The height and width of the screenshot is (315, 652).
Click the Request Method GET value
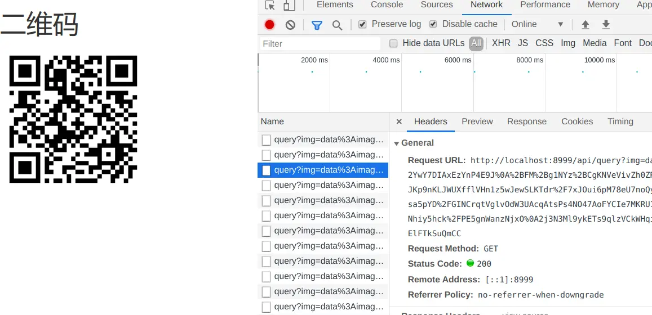pyautogui.click(x=491, y=249)
